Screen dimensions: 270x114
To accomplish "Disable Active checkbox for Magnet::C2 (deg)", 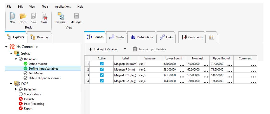I will coord(102,81).
